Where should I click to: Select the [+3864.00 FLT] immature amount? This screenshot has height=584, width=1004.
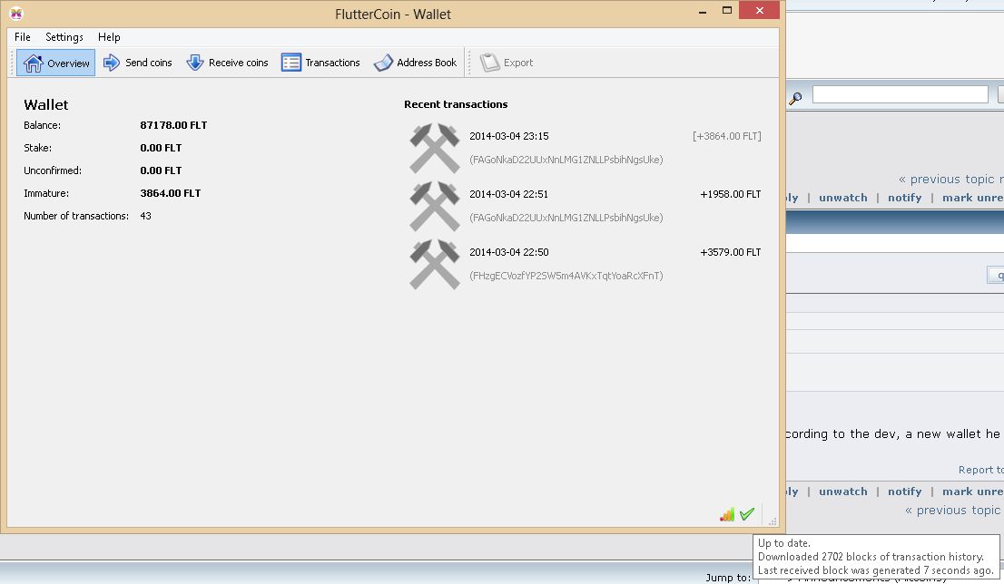[x=727, y=136]
